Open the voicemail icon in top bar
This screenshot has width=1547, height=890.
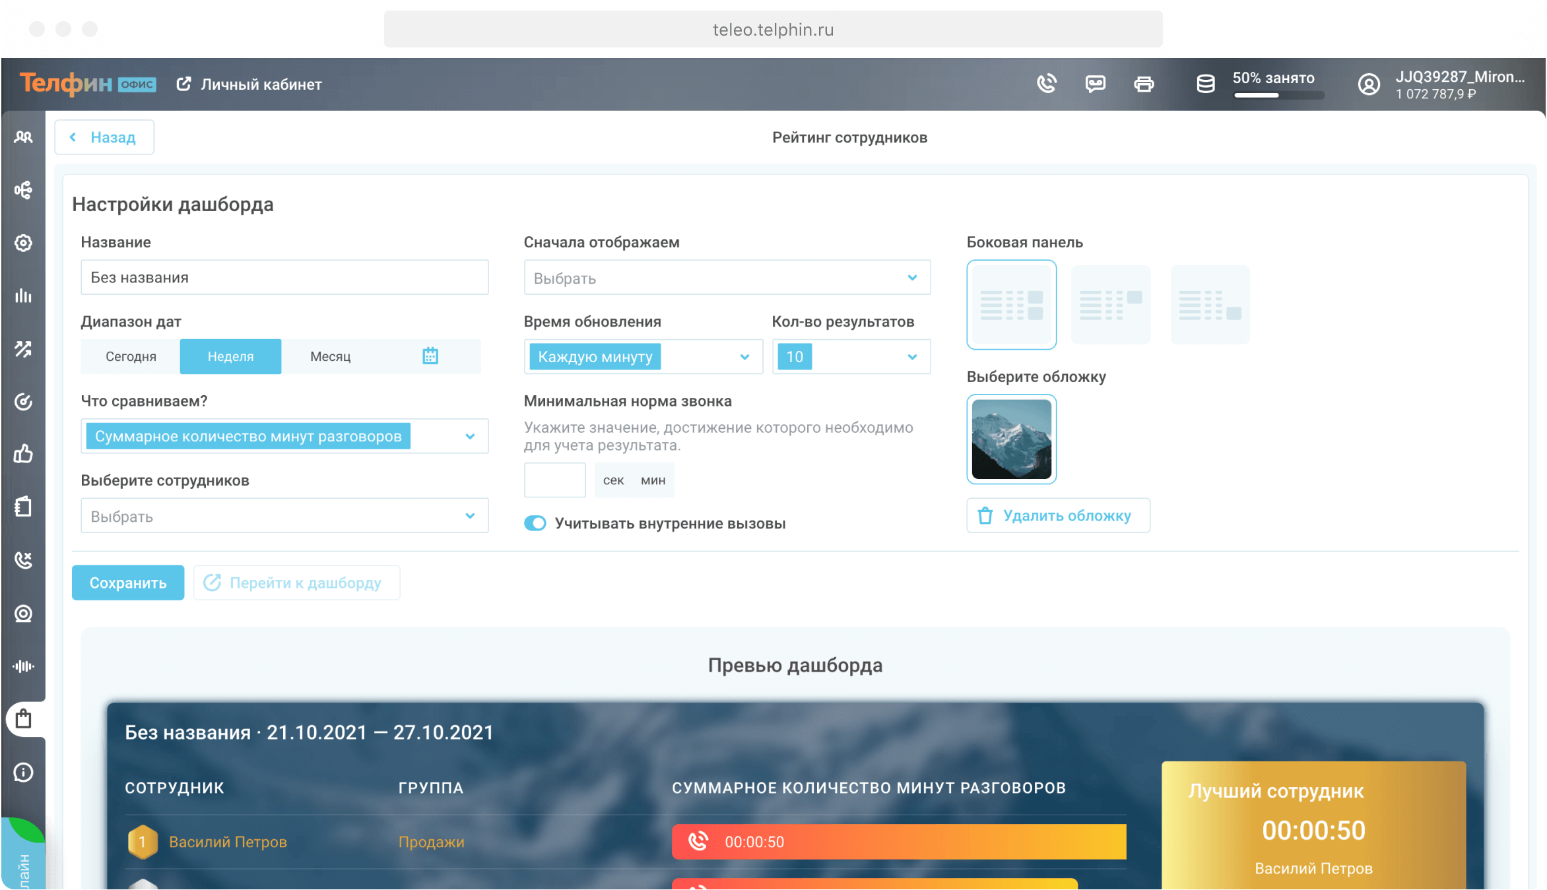click(1096, 84)
